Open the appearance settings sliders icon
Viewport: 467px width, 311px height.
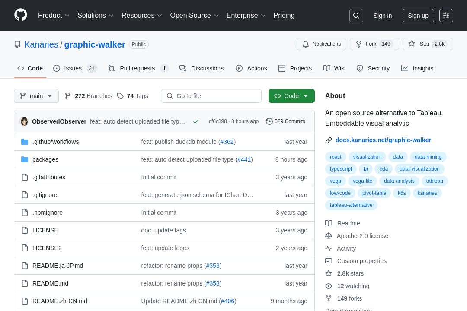click(x=446, y=16)
